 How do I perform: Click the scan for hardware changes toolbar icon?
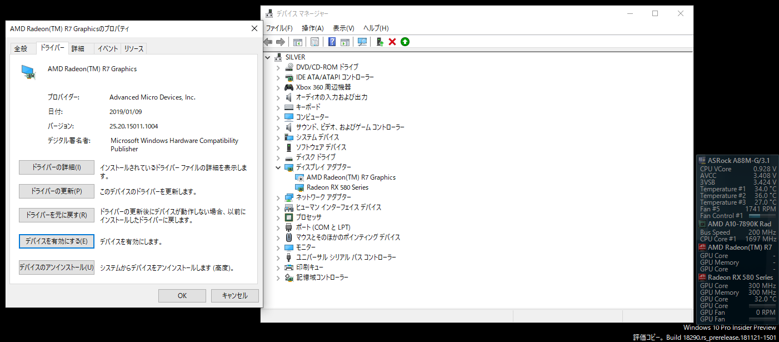(362, 42)
